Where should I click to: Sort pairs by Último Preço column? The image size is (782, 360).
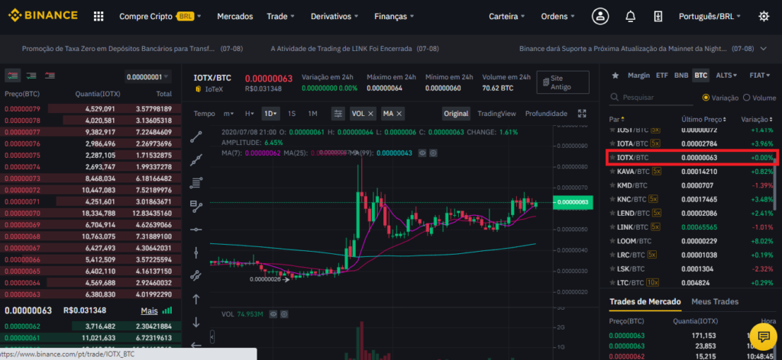(703, 120)
